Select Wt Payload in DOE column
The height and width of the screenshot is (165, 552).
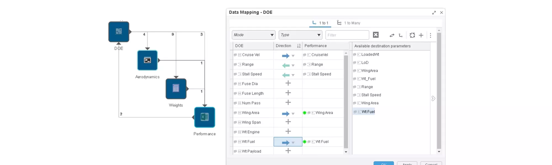pyautogui.click(x=251, y=151)
